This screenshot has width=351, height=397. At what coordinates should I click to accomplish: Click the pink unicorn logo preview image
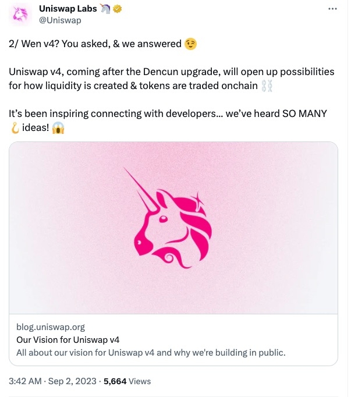(x=173, y=227)
